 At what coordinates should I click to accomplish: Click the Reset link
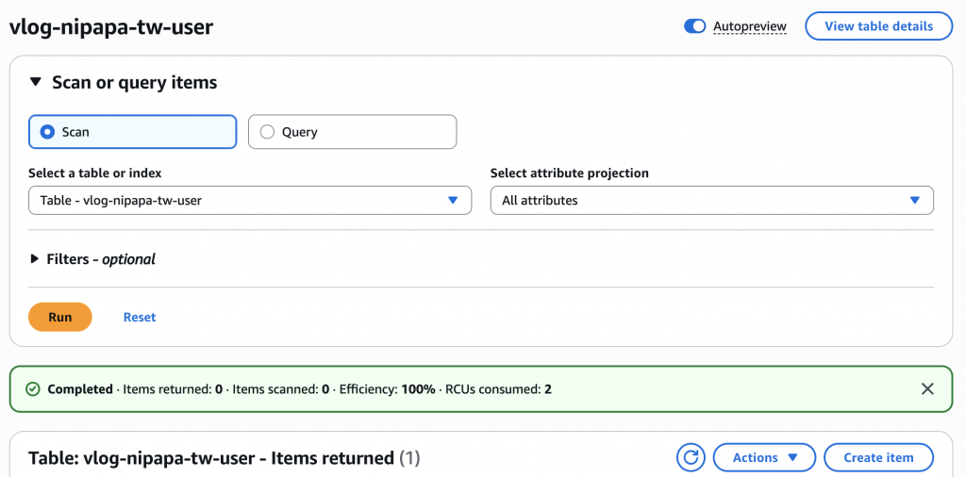click(140, 318)
